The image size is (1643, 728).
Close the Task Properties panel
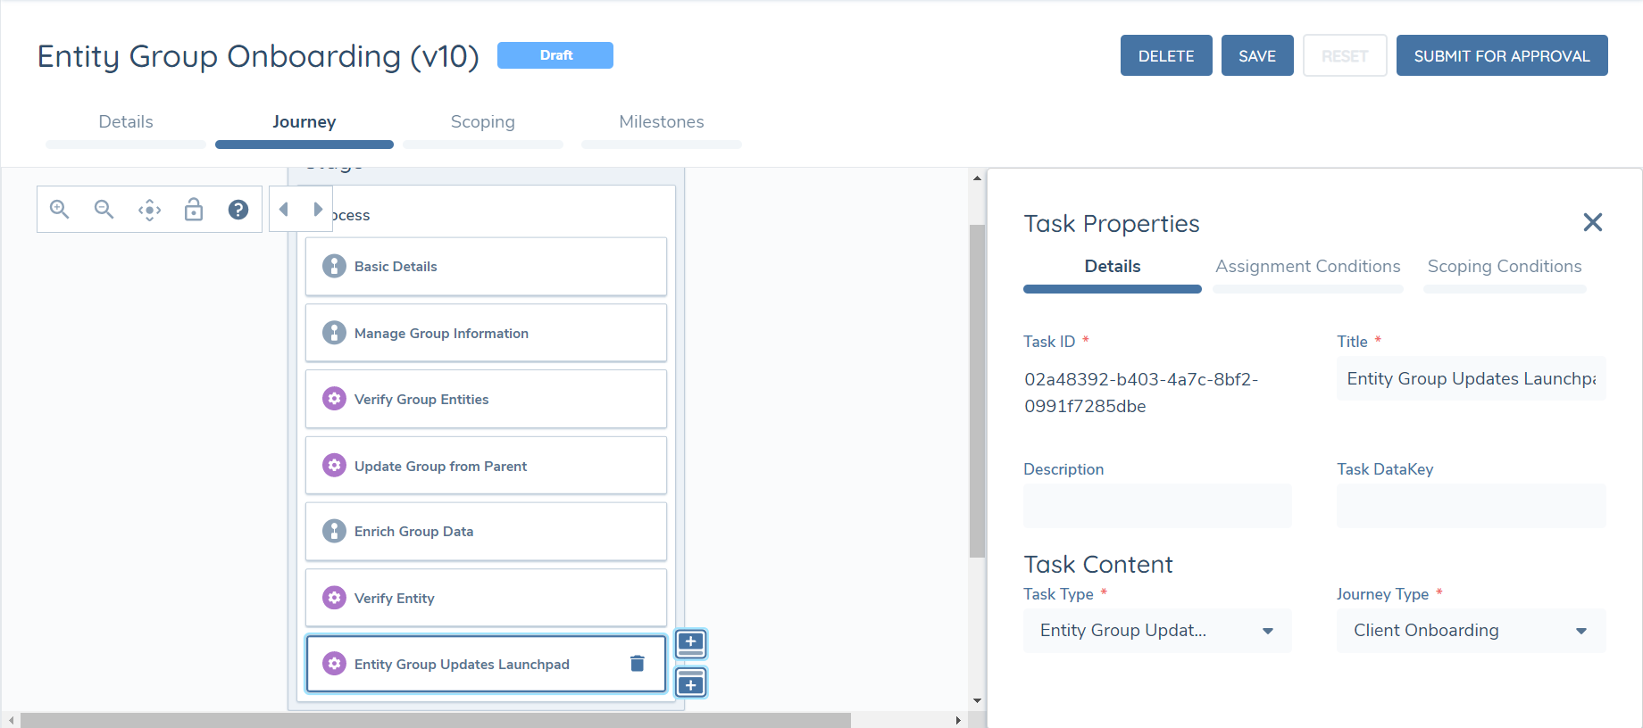(1593, 222)
